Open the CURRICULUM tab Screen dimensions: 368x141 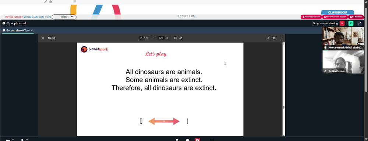186,16
